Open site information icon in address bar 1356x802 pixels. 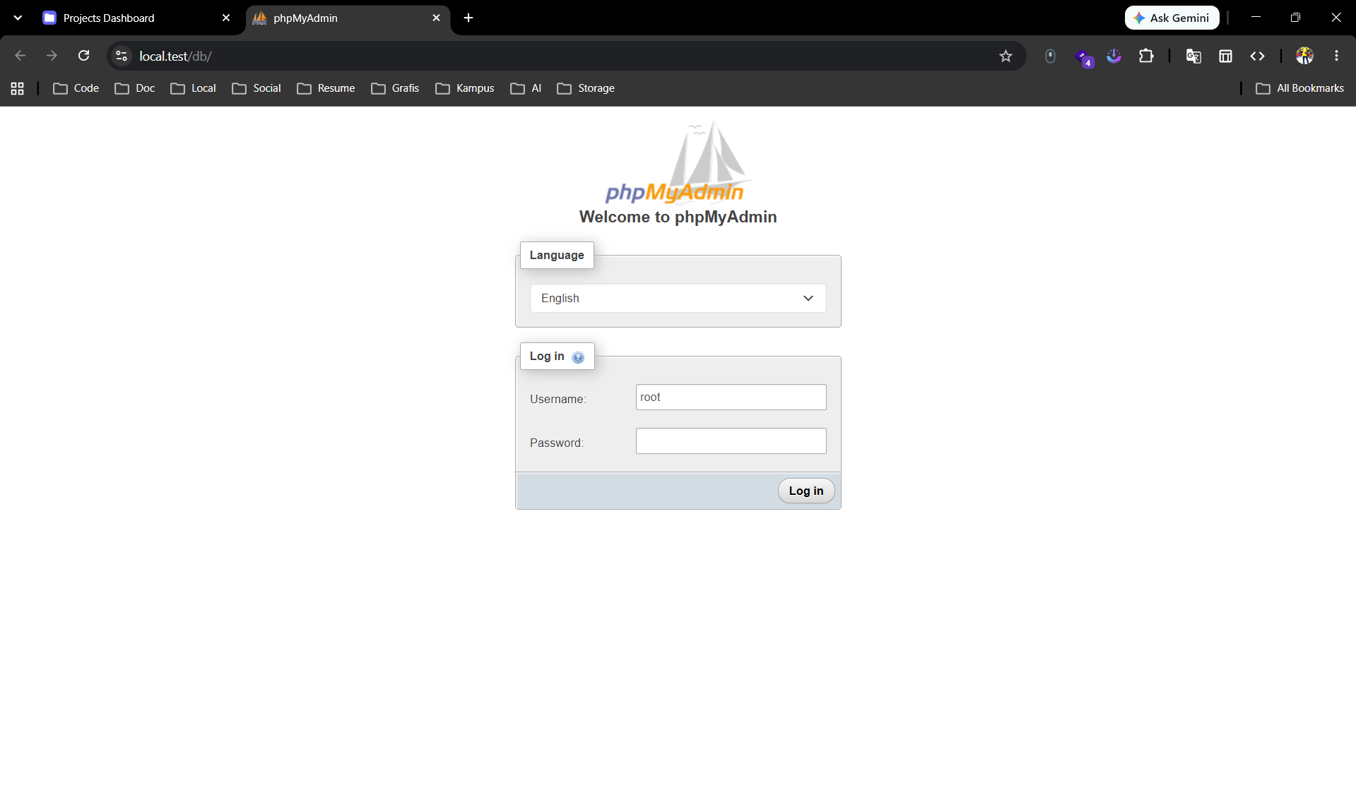(x=122, y=56)
